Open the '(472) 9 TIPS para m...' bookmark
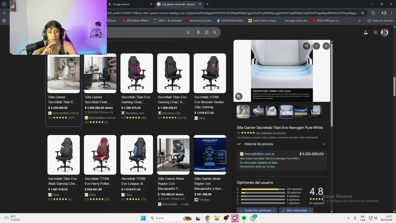Image resolution: width=396 pixels, height=223 pixels. [326, 21]
